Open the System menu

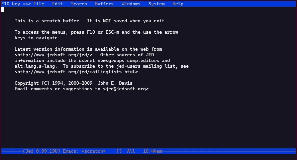(x=157, y=4)
